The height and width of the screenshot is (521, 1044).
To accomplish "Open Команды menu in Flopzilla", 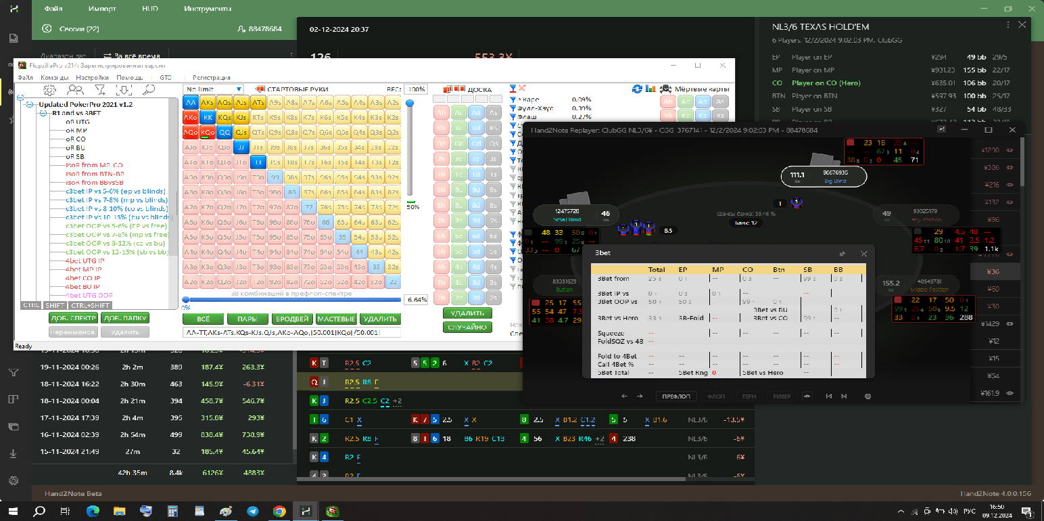I will [x=54, y=78].
